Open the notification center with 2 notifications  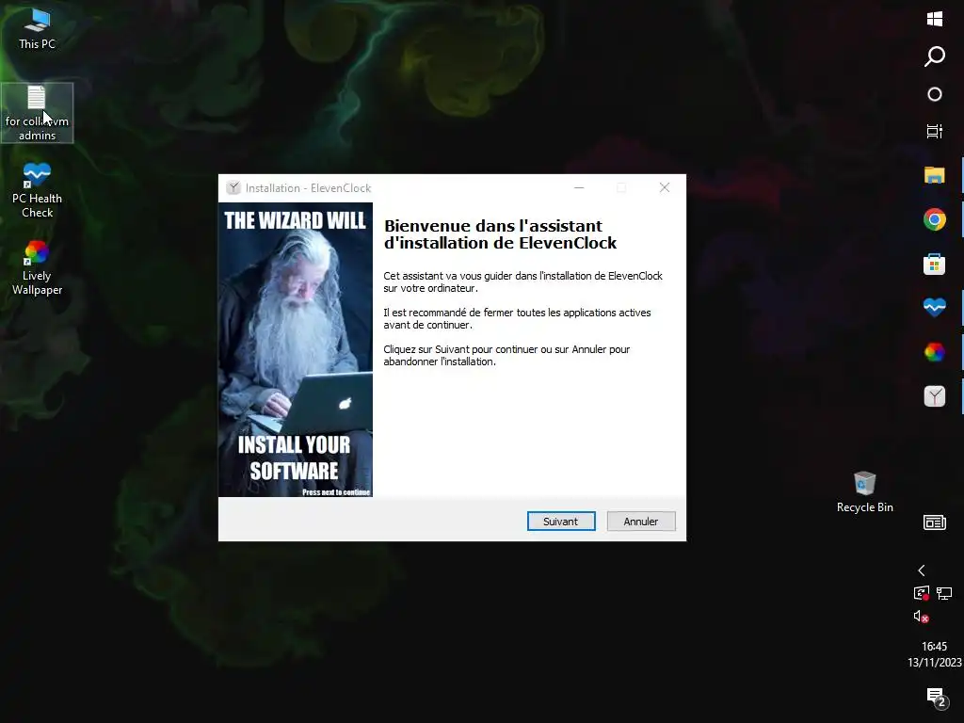937,698
